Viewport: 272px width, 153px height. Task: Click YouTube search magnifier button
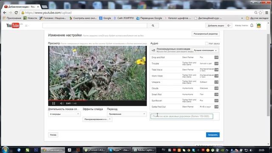tap(153, 25)
